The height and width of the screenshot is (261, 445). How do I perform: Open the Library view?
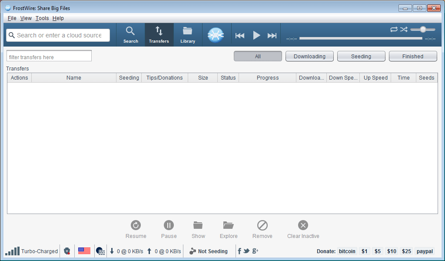pos(188,35)
